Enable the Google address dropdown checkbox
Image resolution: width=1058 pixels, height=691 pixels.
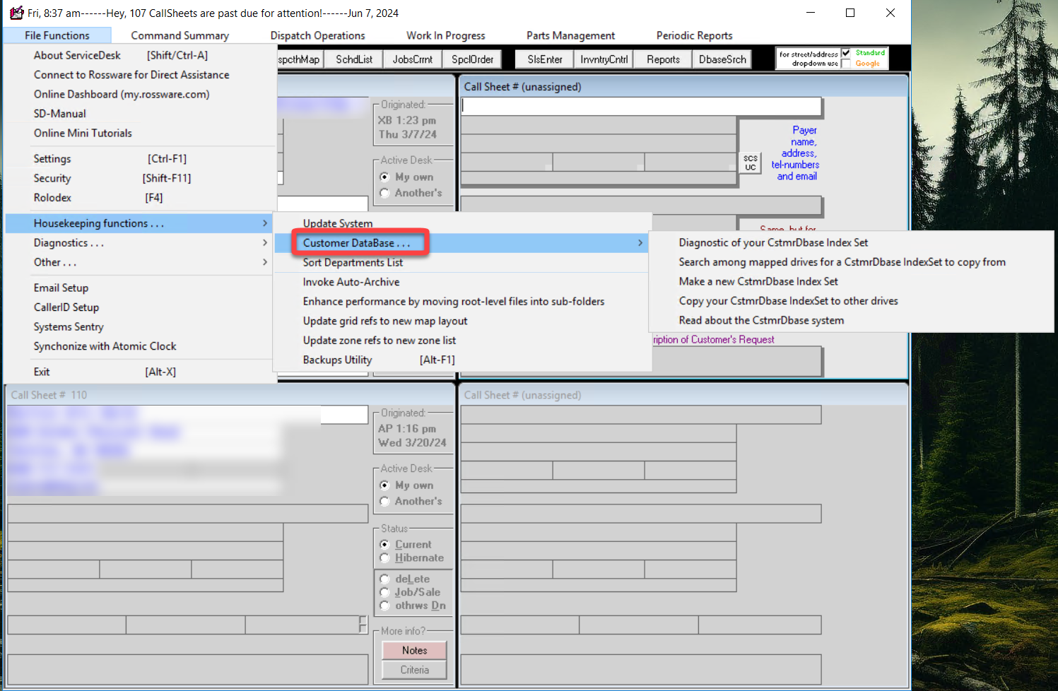point(846,64)
